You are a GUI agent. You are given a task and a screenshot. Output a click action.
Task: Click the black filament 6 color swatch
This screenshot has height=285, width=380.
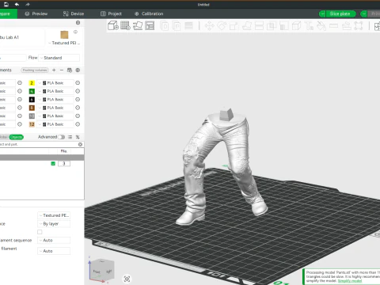tap(32, 100)
